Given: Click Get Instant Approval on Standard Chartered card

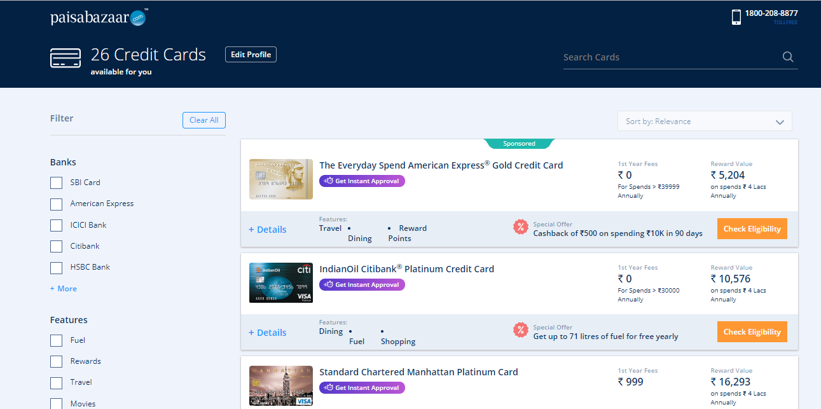Looking at the screenshot, I should point(362,388).
